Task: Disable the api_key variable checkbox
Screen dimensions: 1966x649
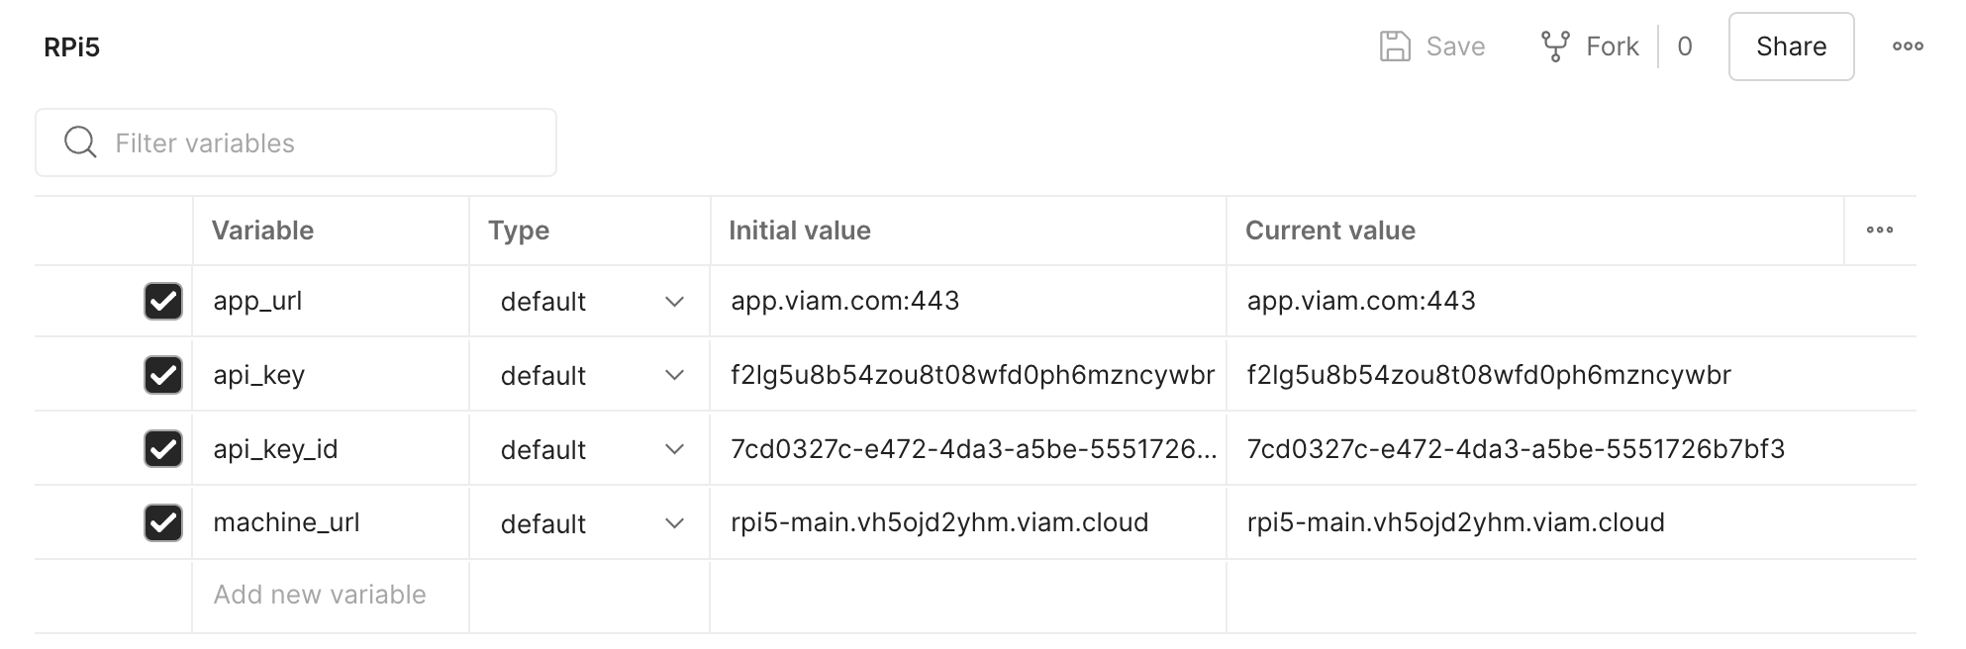Action: coord(162,374)
